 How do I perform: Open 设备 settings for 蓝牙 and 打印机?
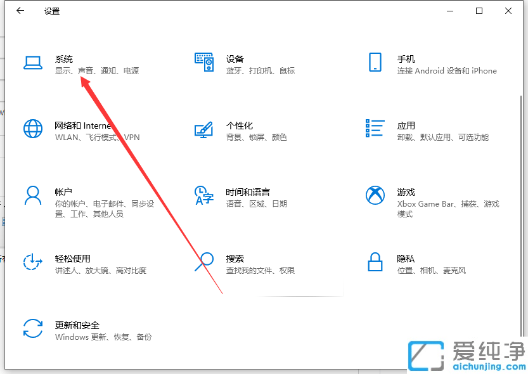click(235, 59)
